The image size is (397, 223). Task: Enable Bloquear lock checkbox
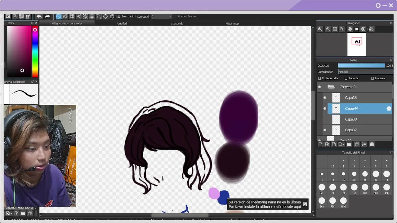tap(372, 78)
